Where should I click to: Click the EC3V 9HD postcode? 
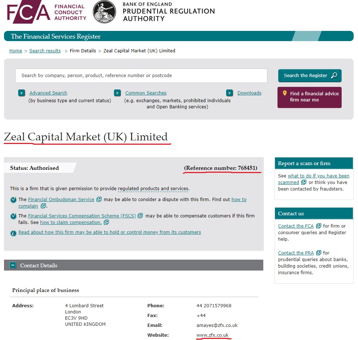76,318
